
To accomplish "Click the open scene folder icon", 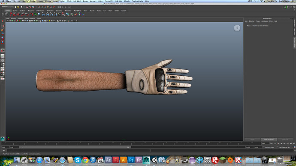I will [18, 7].
